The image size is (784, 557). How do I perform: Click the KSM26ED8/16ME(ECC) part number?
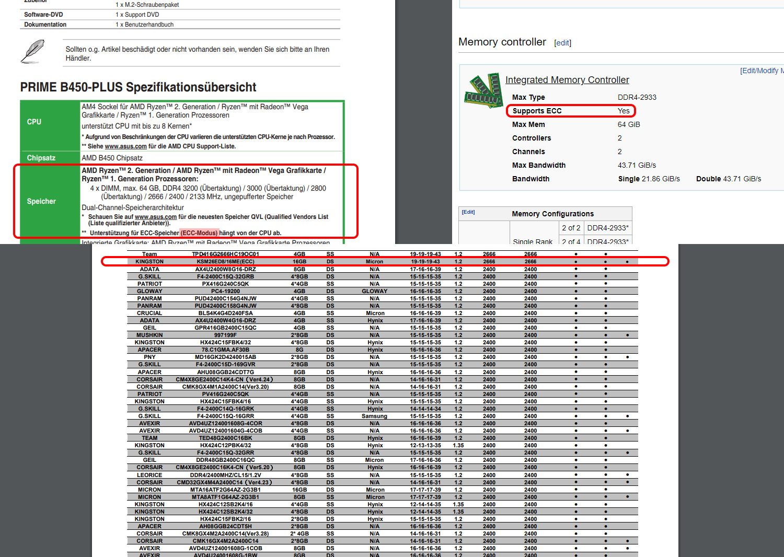point(225,262)
